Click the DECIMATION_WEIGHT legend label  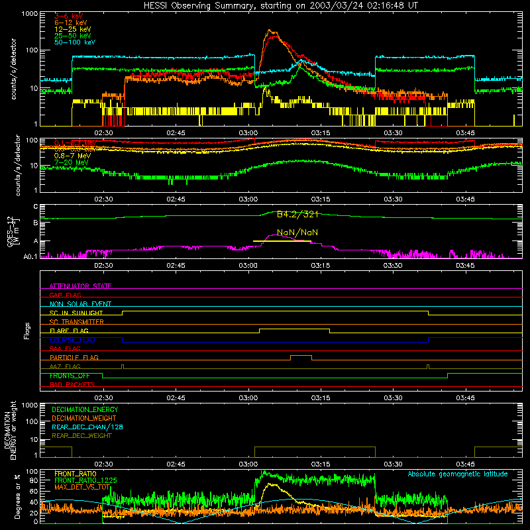point(84,418)
